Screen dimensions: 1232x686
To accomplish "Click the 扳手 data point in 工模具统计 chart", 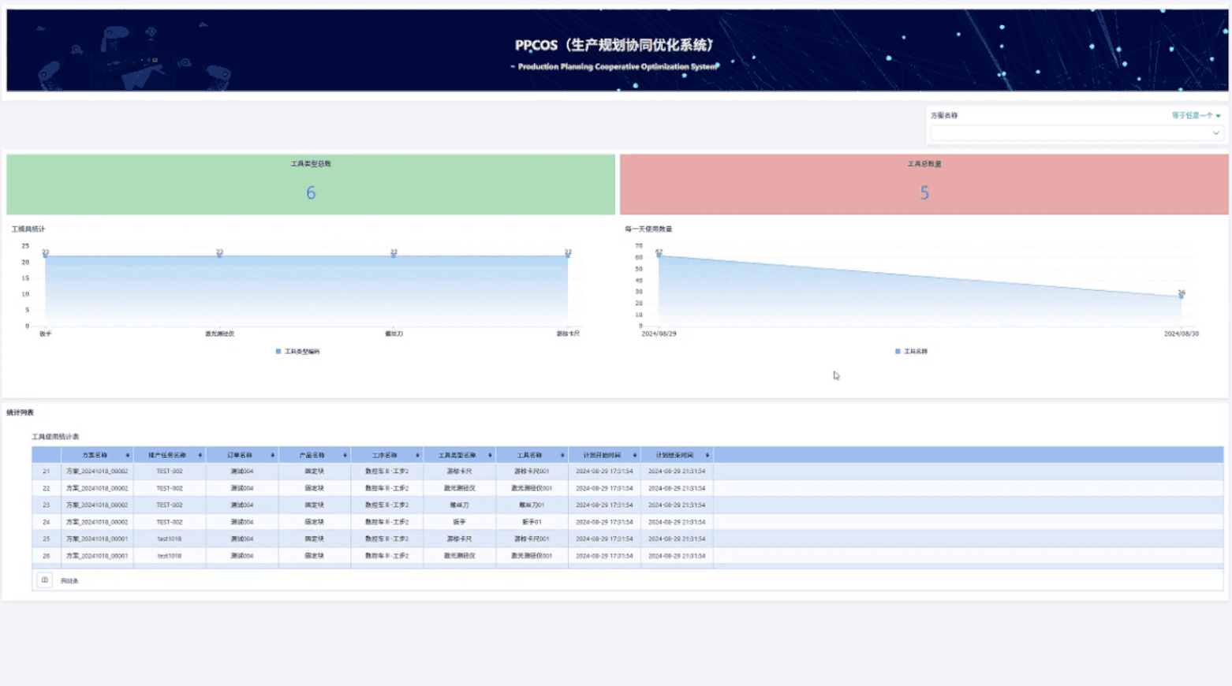I will 46,255.
